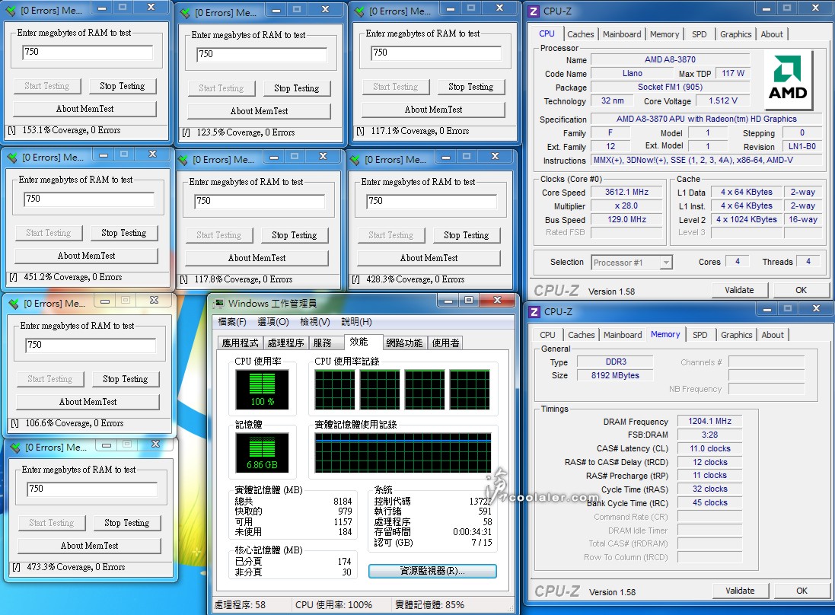Click MemTest title icon in 106.6% coverage window
The image size is (835, 615).
pos(13,304)
